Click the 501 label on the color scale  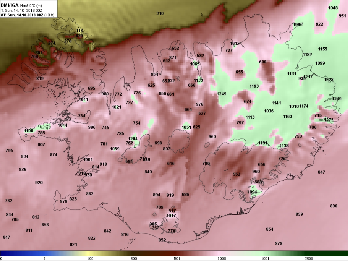177,259
